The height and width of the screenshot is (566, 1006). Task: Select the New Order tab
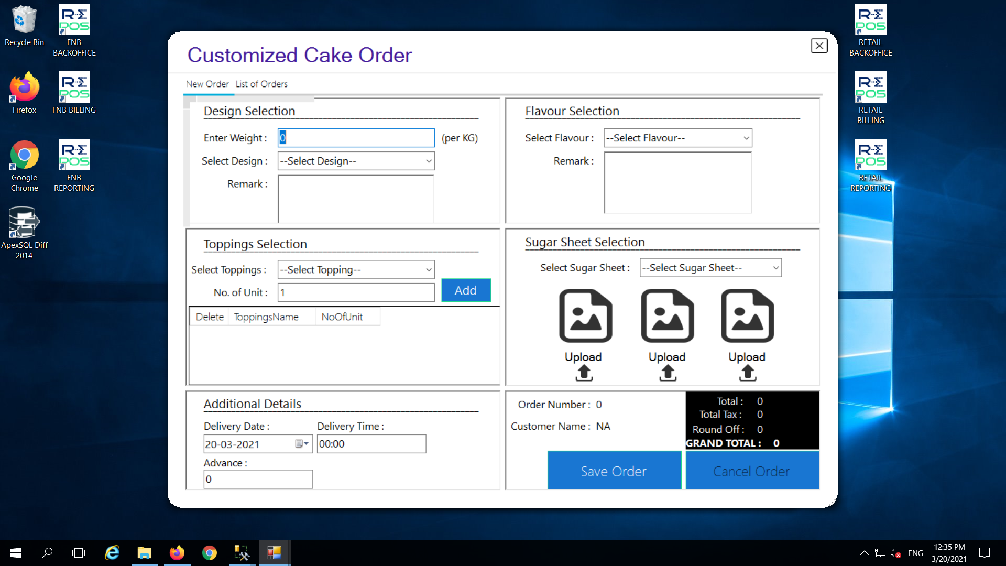point(207,84)
